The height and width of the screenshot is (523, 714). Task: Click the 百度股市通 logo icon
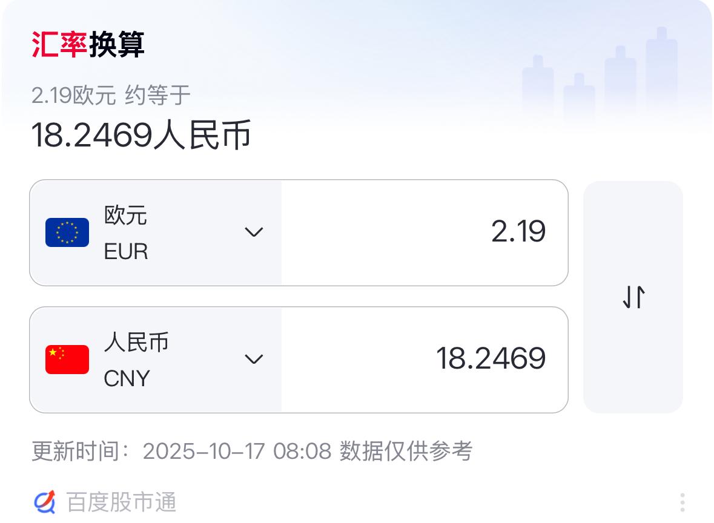click(x=45, y=502)
